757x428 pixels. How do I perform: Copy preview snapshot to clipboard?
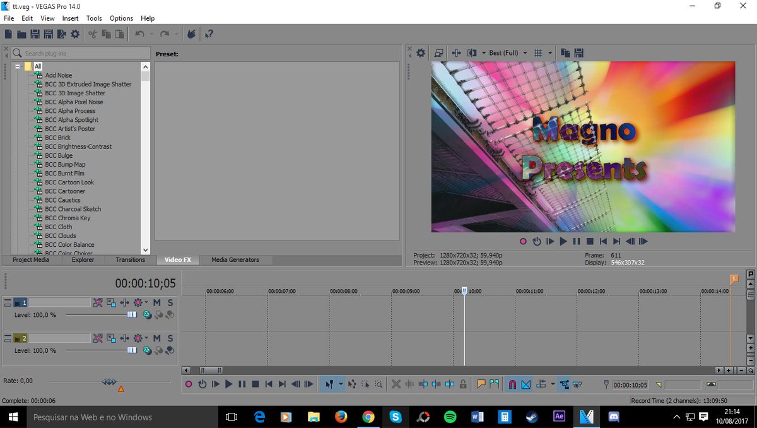565,53
